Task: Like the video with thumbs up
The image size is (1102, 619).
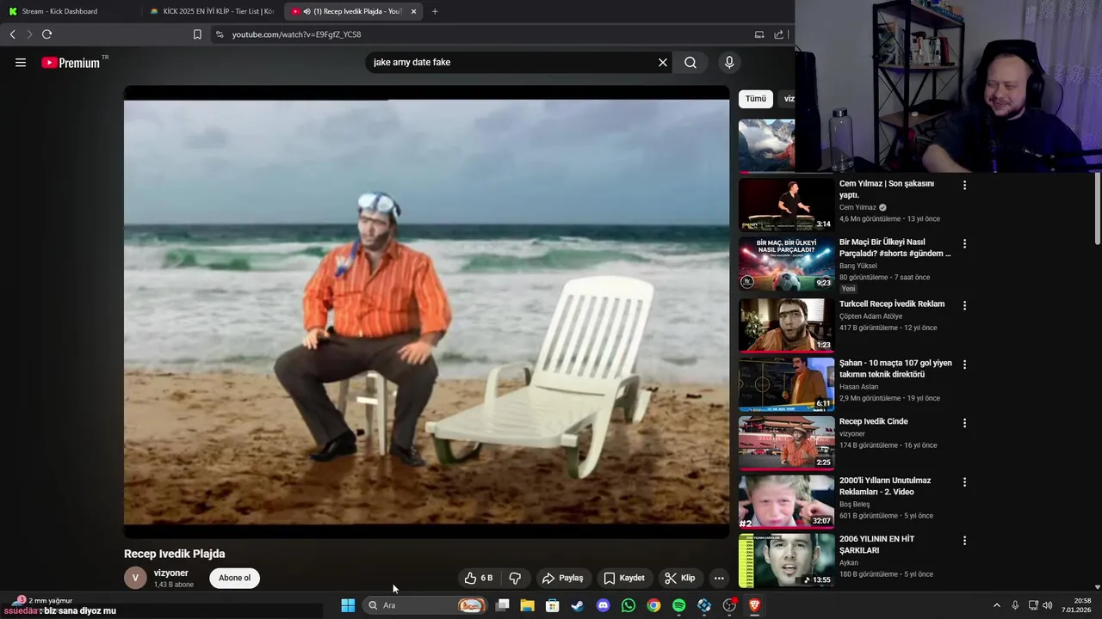Action: (479, 578)
